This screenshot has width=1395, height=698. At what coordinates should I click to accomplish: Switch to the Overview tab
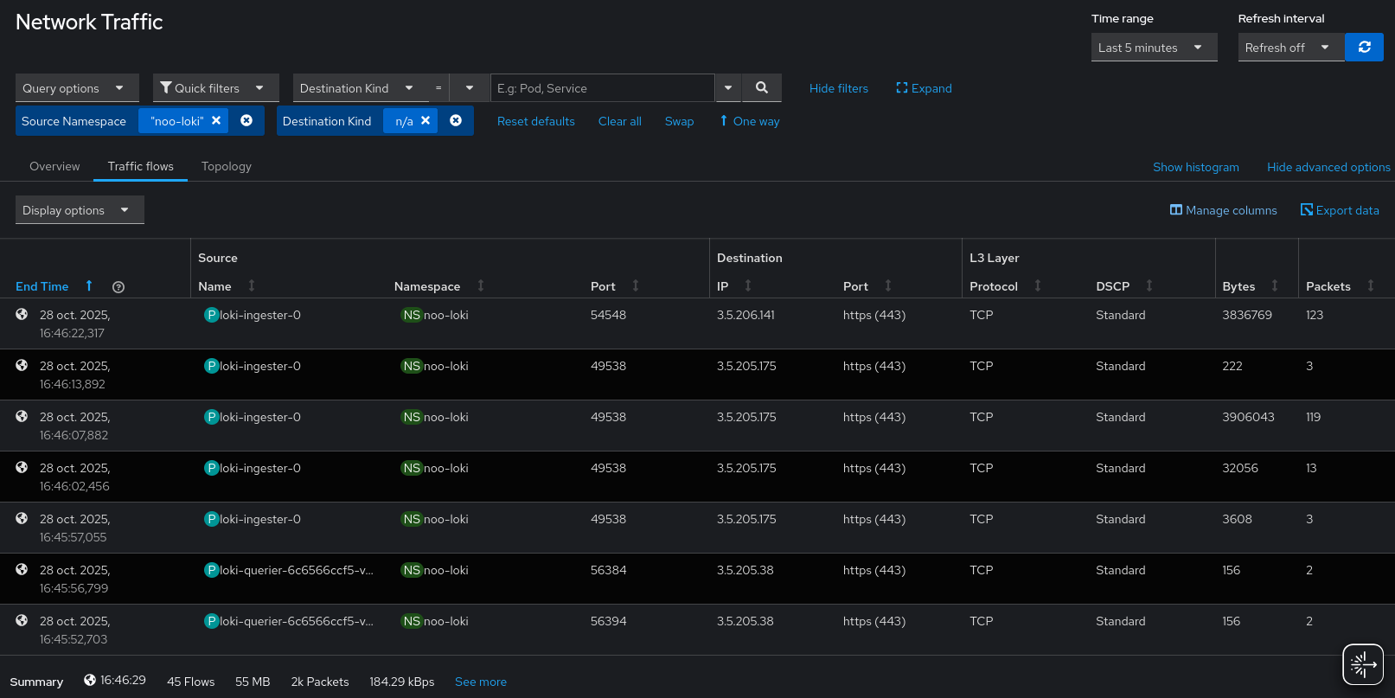point(54,166)
